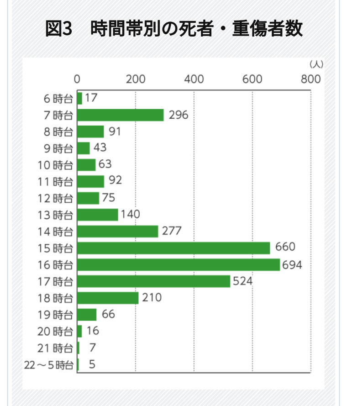Image resolution: width=347 pixels, height=406 pixels.
Task: Select the 22〜5時台 row label
Action: (x=48, y=364)
